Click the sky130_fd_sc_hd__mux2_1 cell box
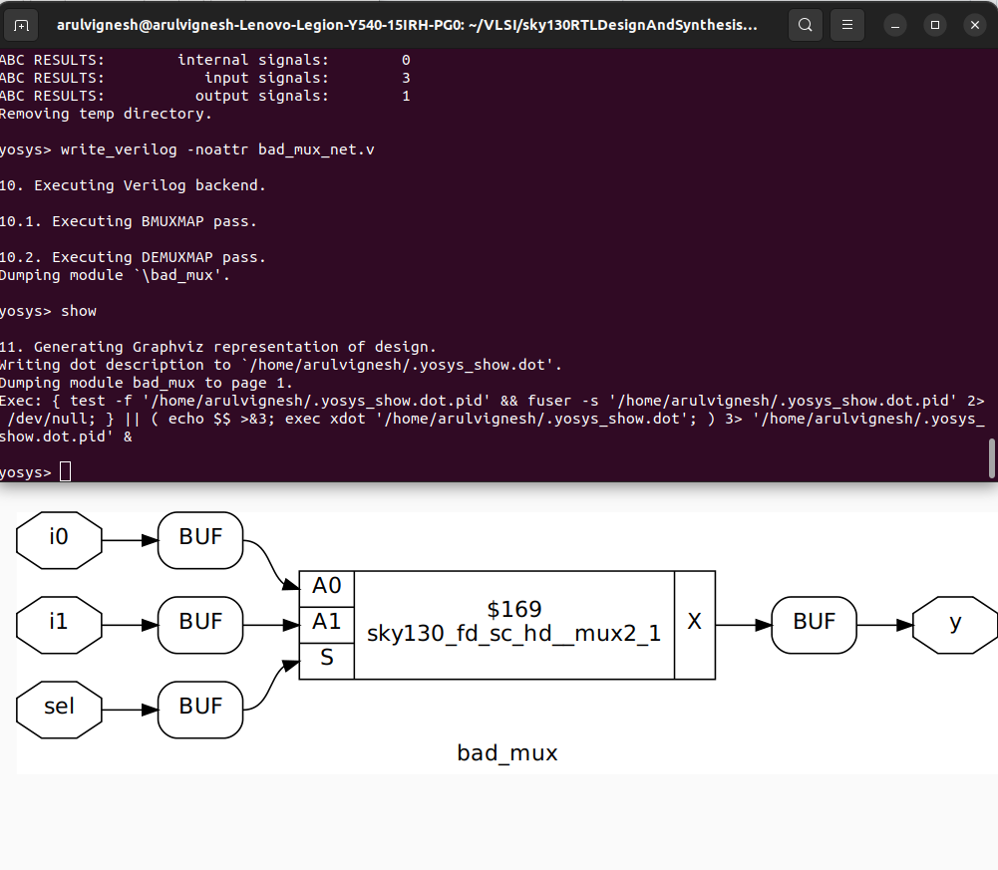 pyautogui.click(x=513, y=624)
